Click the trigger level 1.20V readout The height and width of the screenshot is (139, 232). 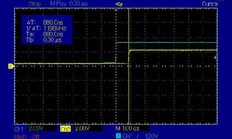pos(152,136)
